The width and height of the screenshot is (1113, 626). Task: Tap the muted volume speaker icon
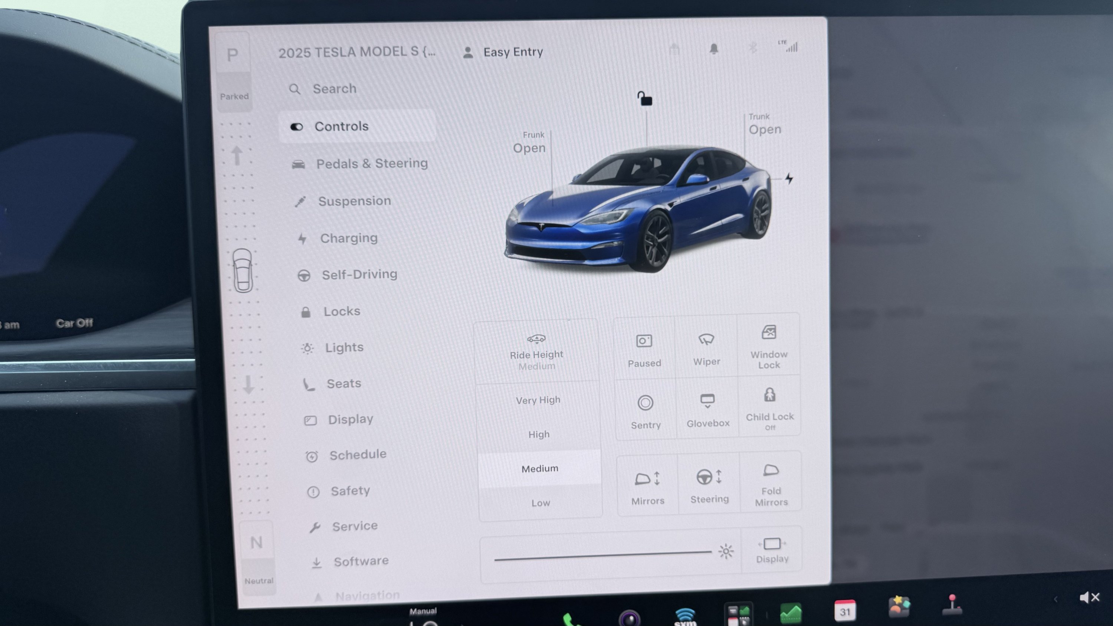coord(1089,597)
